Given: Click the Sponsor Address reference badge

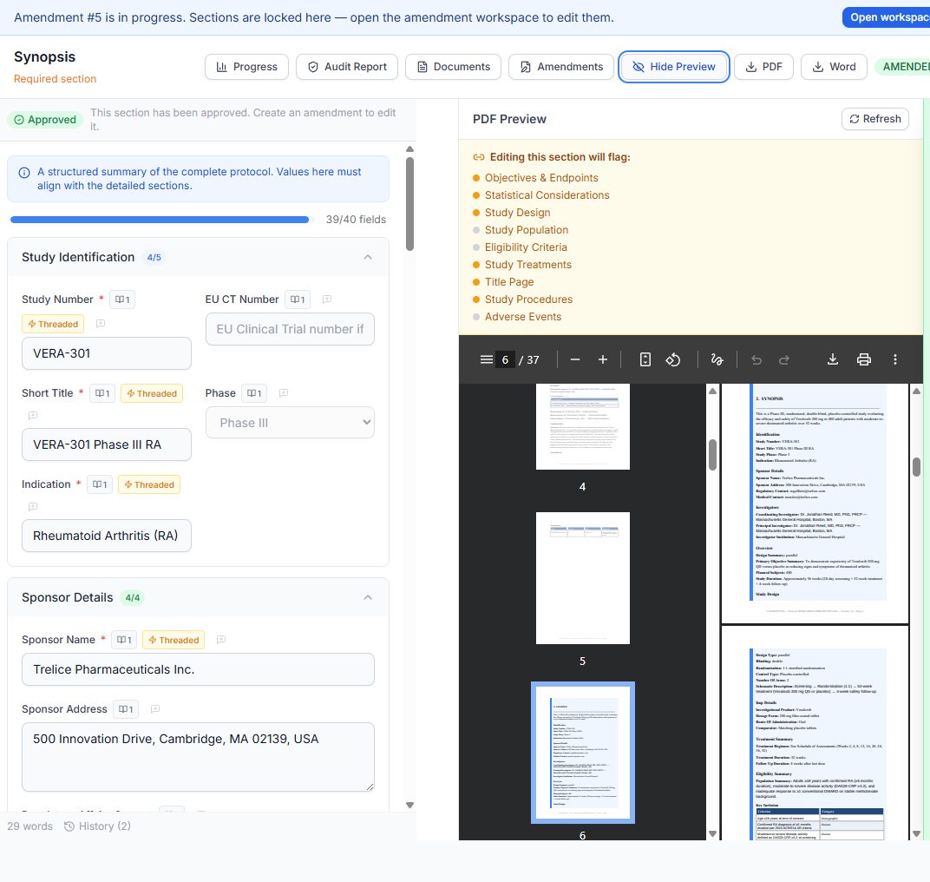Looking at the screenshot, I should click(x=126, y=708).
